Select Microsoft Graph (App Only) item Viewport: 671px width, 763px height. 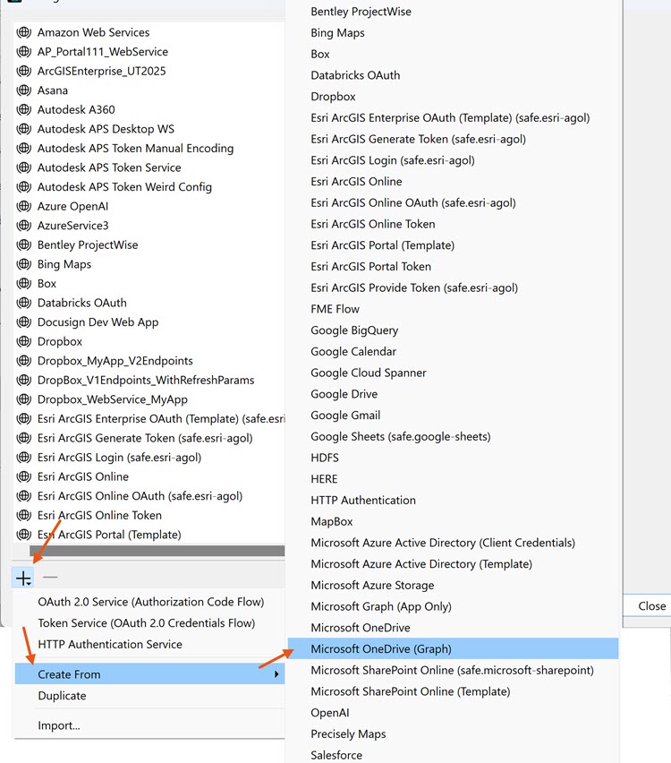click(381, 607)
